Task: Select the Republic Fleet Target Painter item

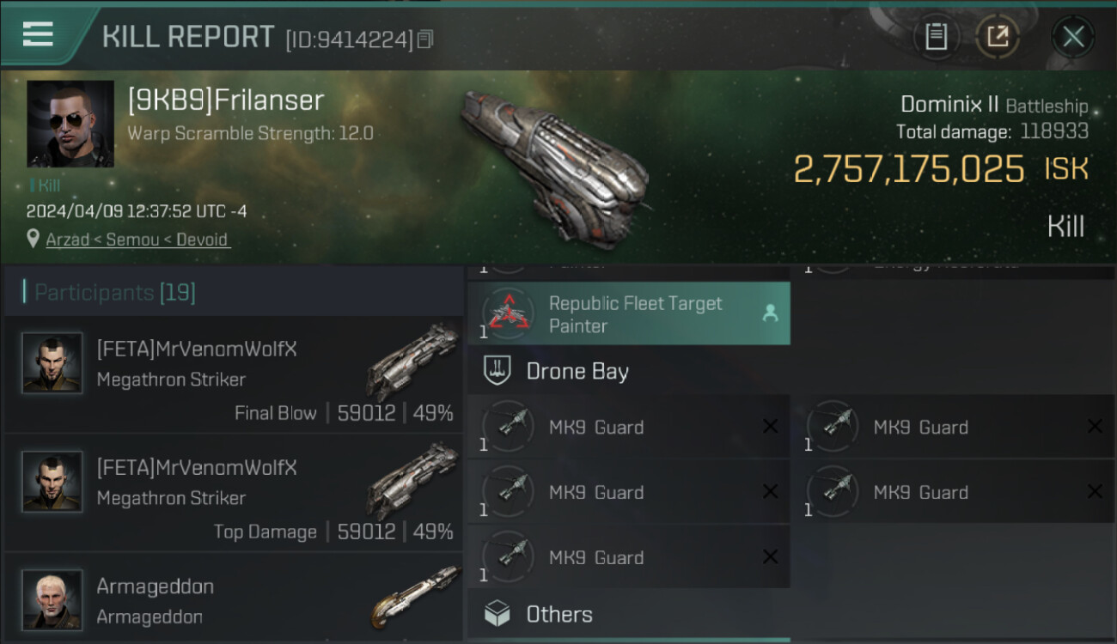Action: point(635,314)
